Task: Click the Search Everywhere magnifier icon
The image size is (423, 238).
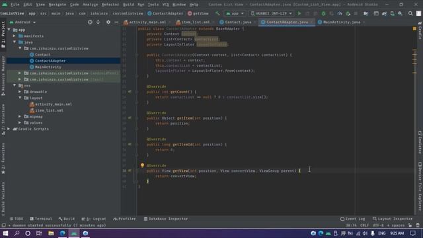Action: click(410, 13)
